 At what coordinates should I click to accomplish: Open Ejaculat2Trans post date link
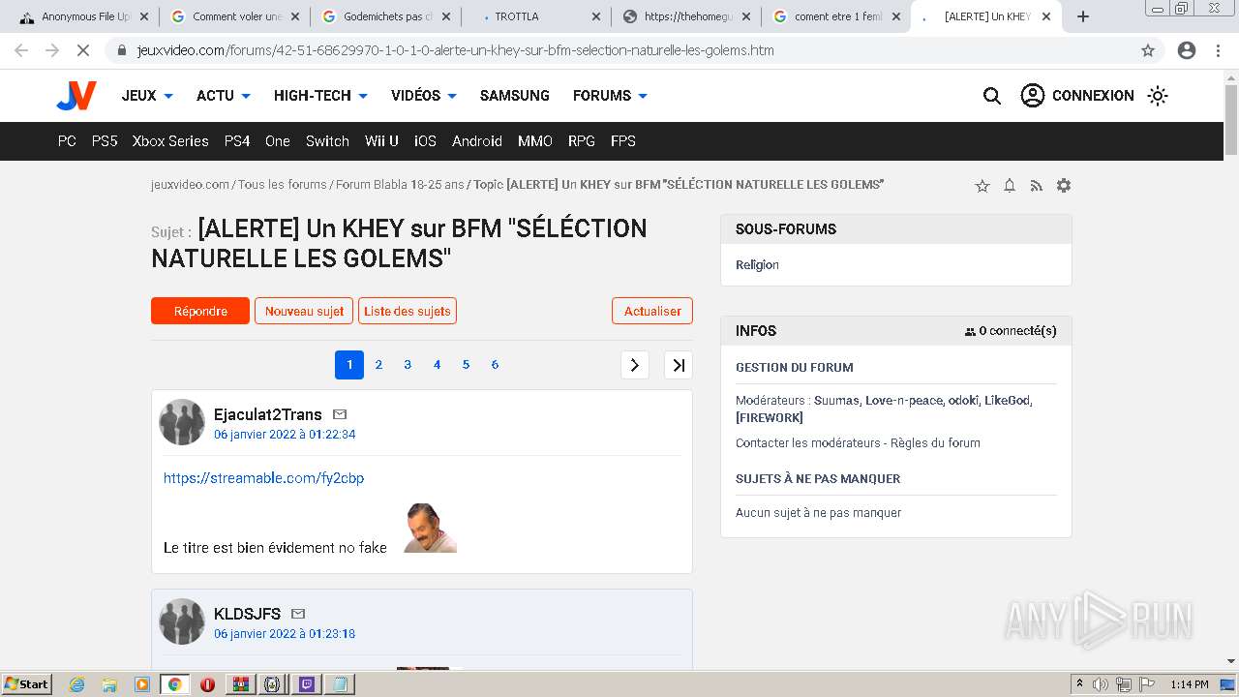click(285, 435)
